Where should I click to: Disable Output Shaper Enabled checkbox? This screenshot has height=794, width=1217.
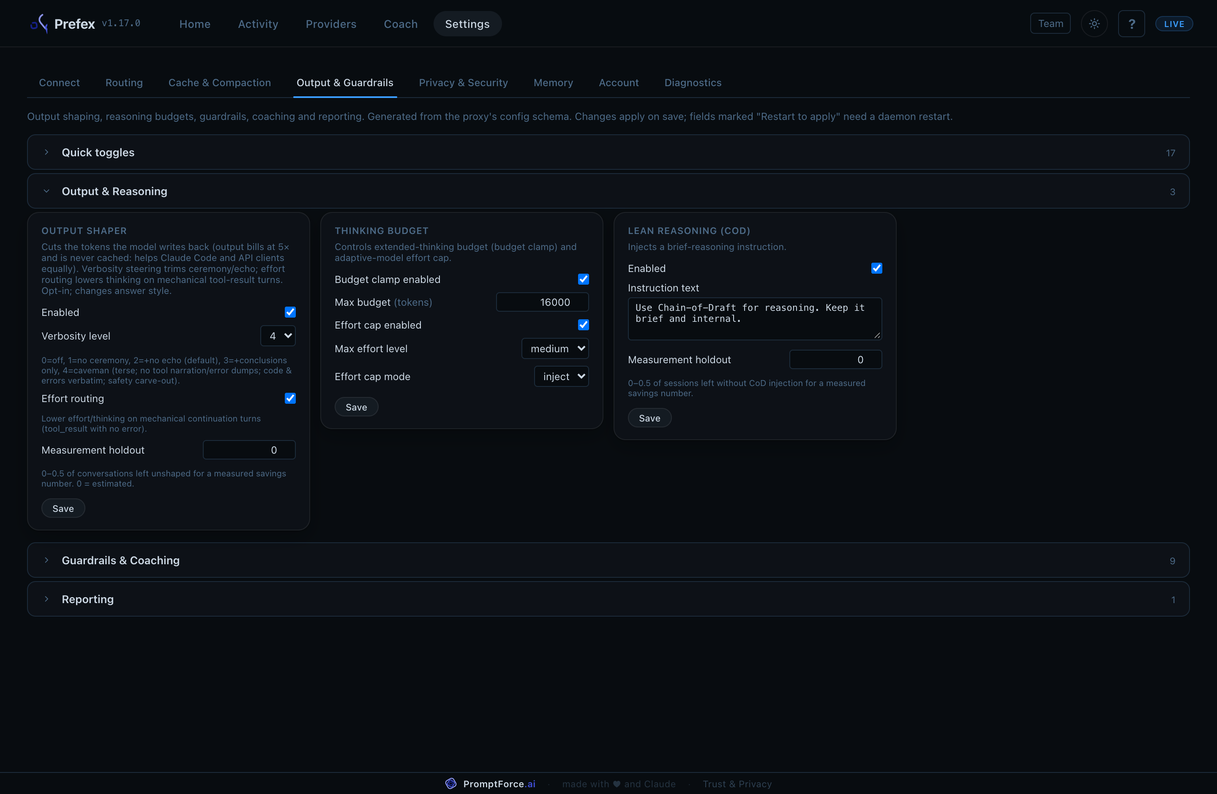(x=290, y=312)
